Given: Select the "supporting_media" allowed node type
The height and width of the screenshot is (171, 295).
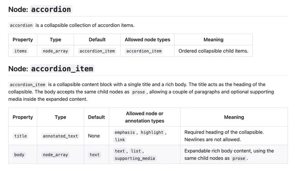Looking at the screenshot, I should [135, 158].
